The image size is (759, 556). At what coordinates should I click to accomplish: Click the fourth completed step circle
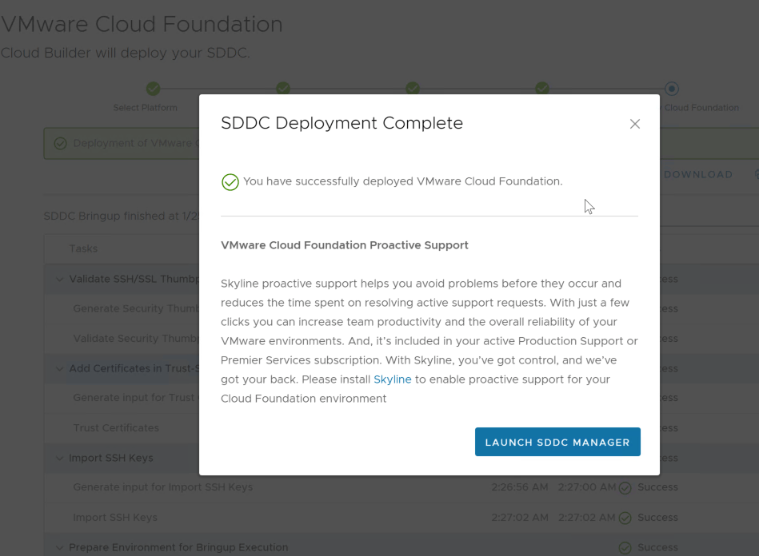pyautogui.click(x=541, y=89)
